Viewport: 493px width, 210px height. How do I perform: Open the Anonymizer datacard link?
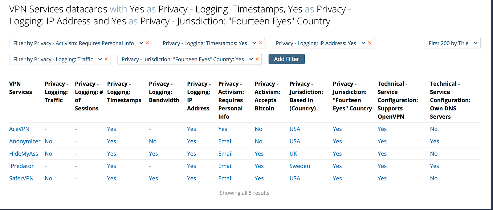tap(25, 141)
